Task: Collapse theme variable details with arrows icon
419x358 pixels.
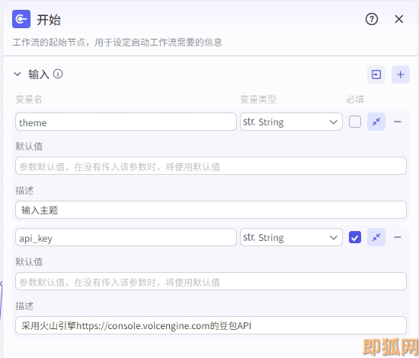Action: [376, 122]
